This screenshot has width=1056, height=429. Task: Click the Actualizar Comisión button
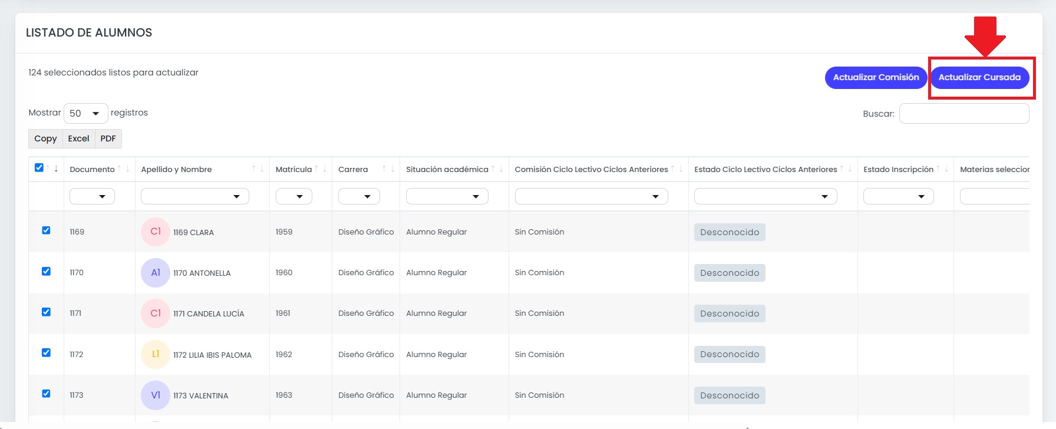click(876, 77)
